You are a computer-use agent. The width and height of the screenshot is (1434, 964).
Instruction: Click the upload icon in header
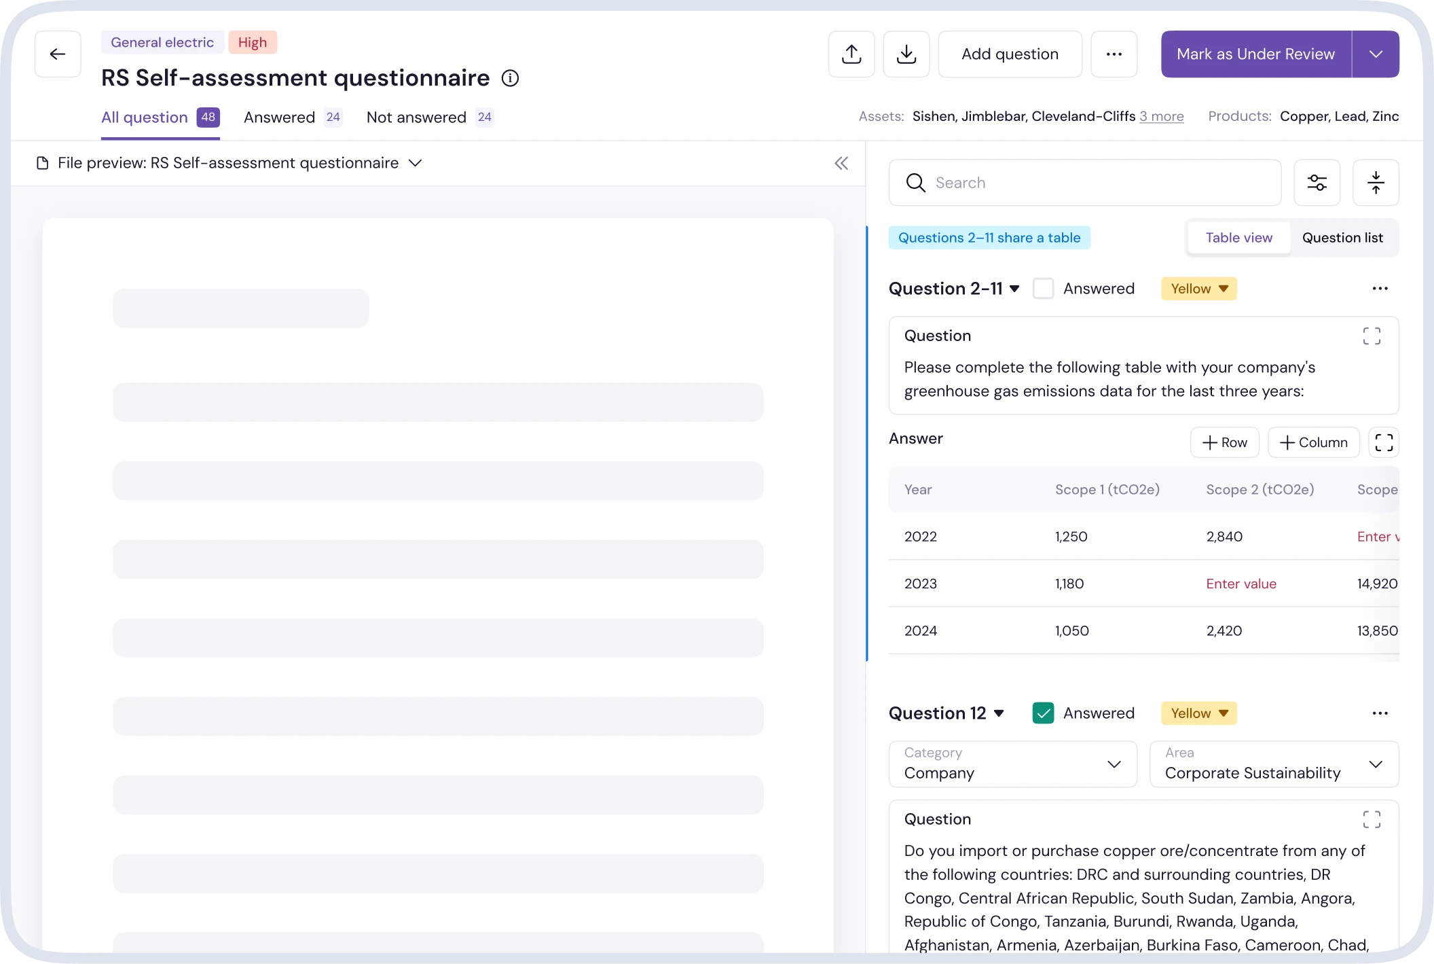click(851, 54)
